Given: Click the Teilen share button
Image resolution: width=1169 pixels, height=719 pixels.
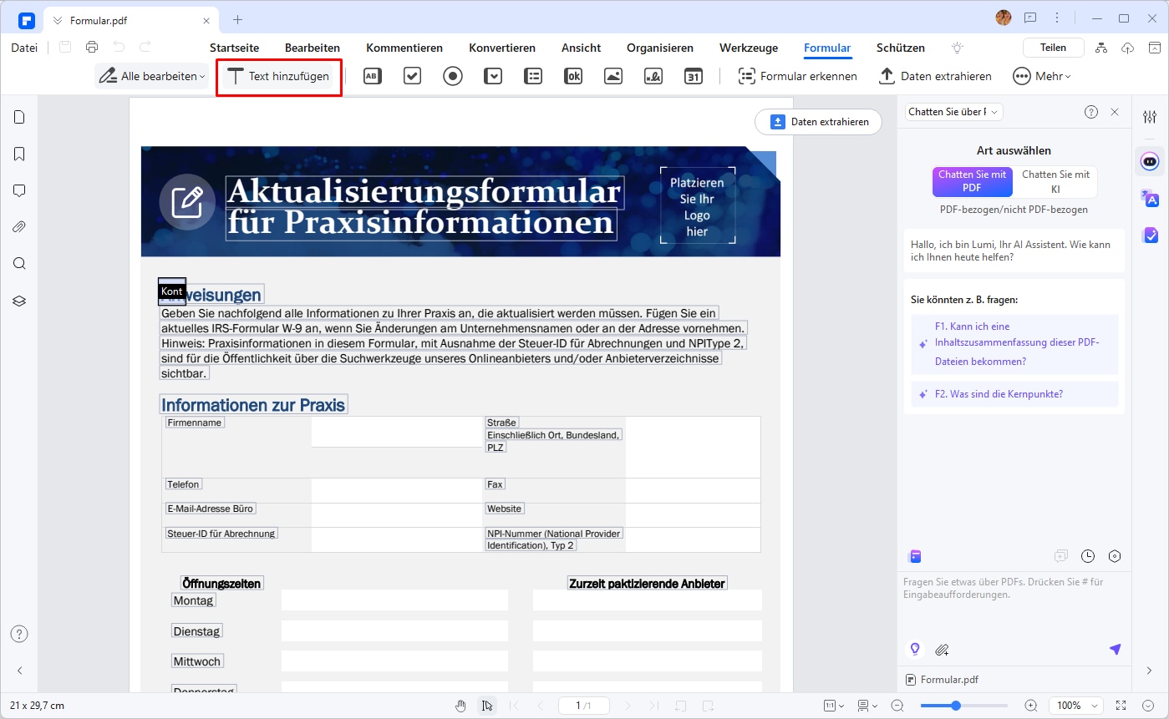Looking at the screenshot, I should click(x=1053, y=48).
